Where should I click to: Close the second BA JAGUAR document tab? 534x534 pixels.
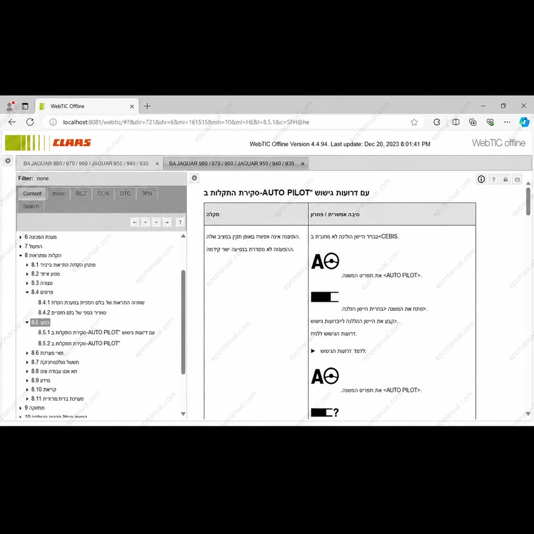[x=302, y=164]
